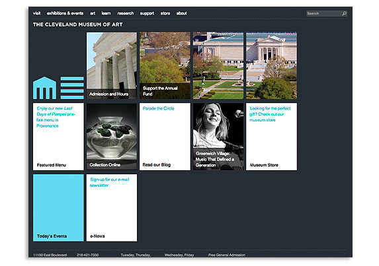Click the Tuesday, Thursday hours text
The width and height of the screenshot is (379, 266).
[x=136, y=255]
